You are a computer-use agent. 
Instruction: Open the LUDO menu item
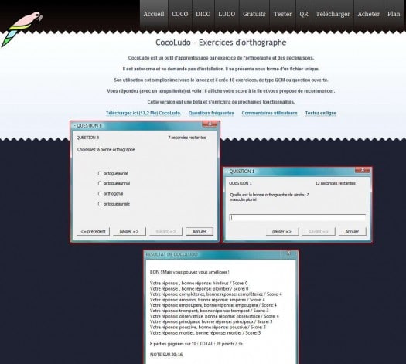point(227,14)
